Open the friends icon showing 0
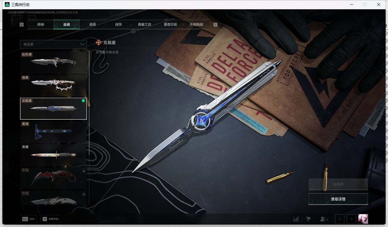This screenshot has width=388, height=227. [x=324, y=219]
